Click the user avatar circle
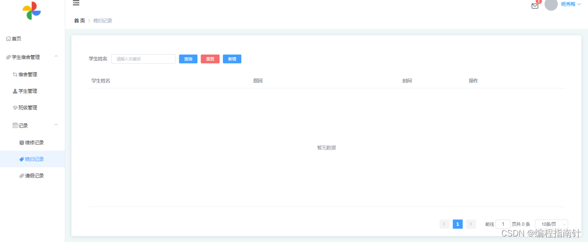 click(x=551, y=5)
